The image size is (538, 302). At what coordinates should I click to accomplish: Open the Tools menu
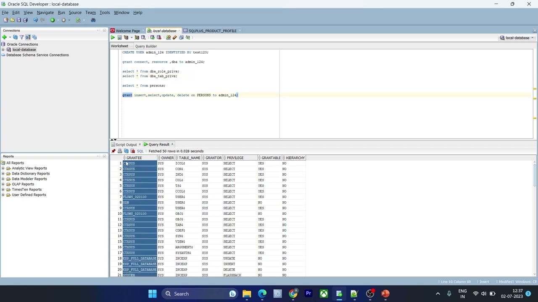(x=105, y=13)
